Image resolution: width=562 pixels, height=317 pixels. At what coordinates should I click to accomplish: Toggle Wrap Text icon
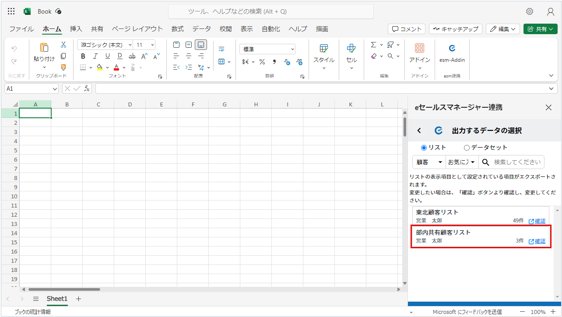221,48
